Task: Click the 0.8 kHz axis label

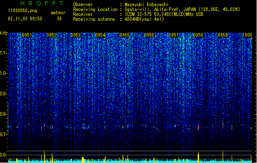Action: [4, 114]
